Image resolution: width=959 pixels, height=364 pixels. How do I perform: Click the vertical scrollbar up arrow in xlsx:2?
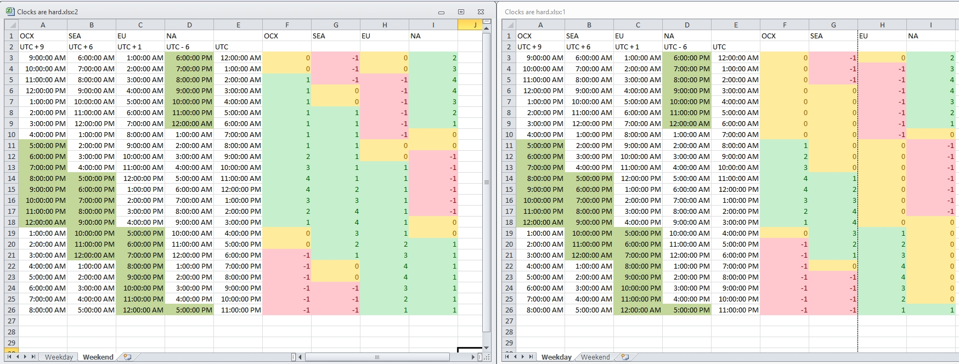486,29
